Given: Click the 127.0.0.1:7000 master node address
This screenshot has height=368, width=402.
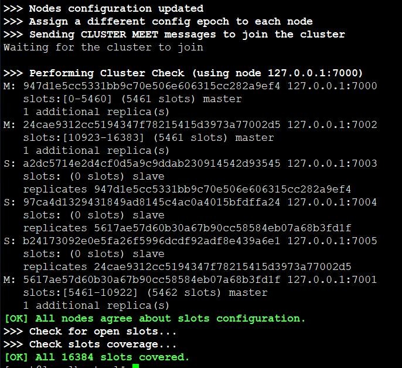Looking at the screenshot, I should [332, 86].
